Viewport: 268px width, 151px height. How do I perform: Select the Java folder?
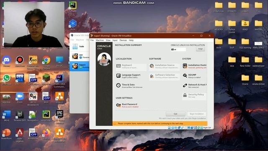click(232, 62)
